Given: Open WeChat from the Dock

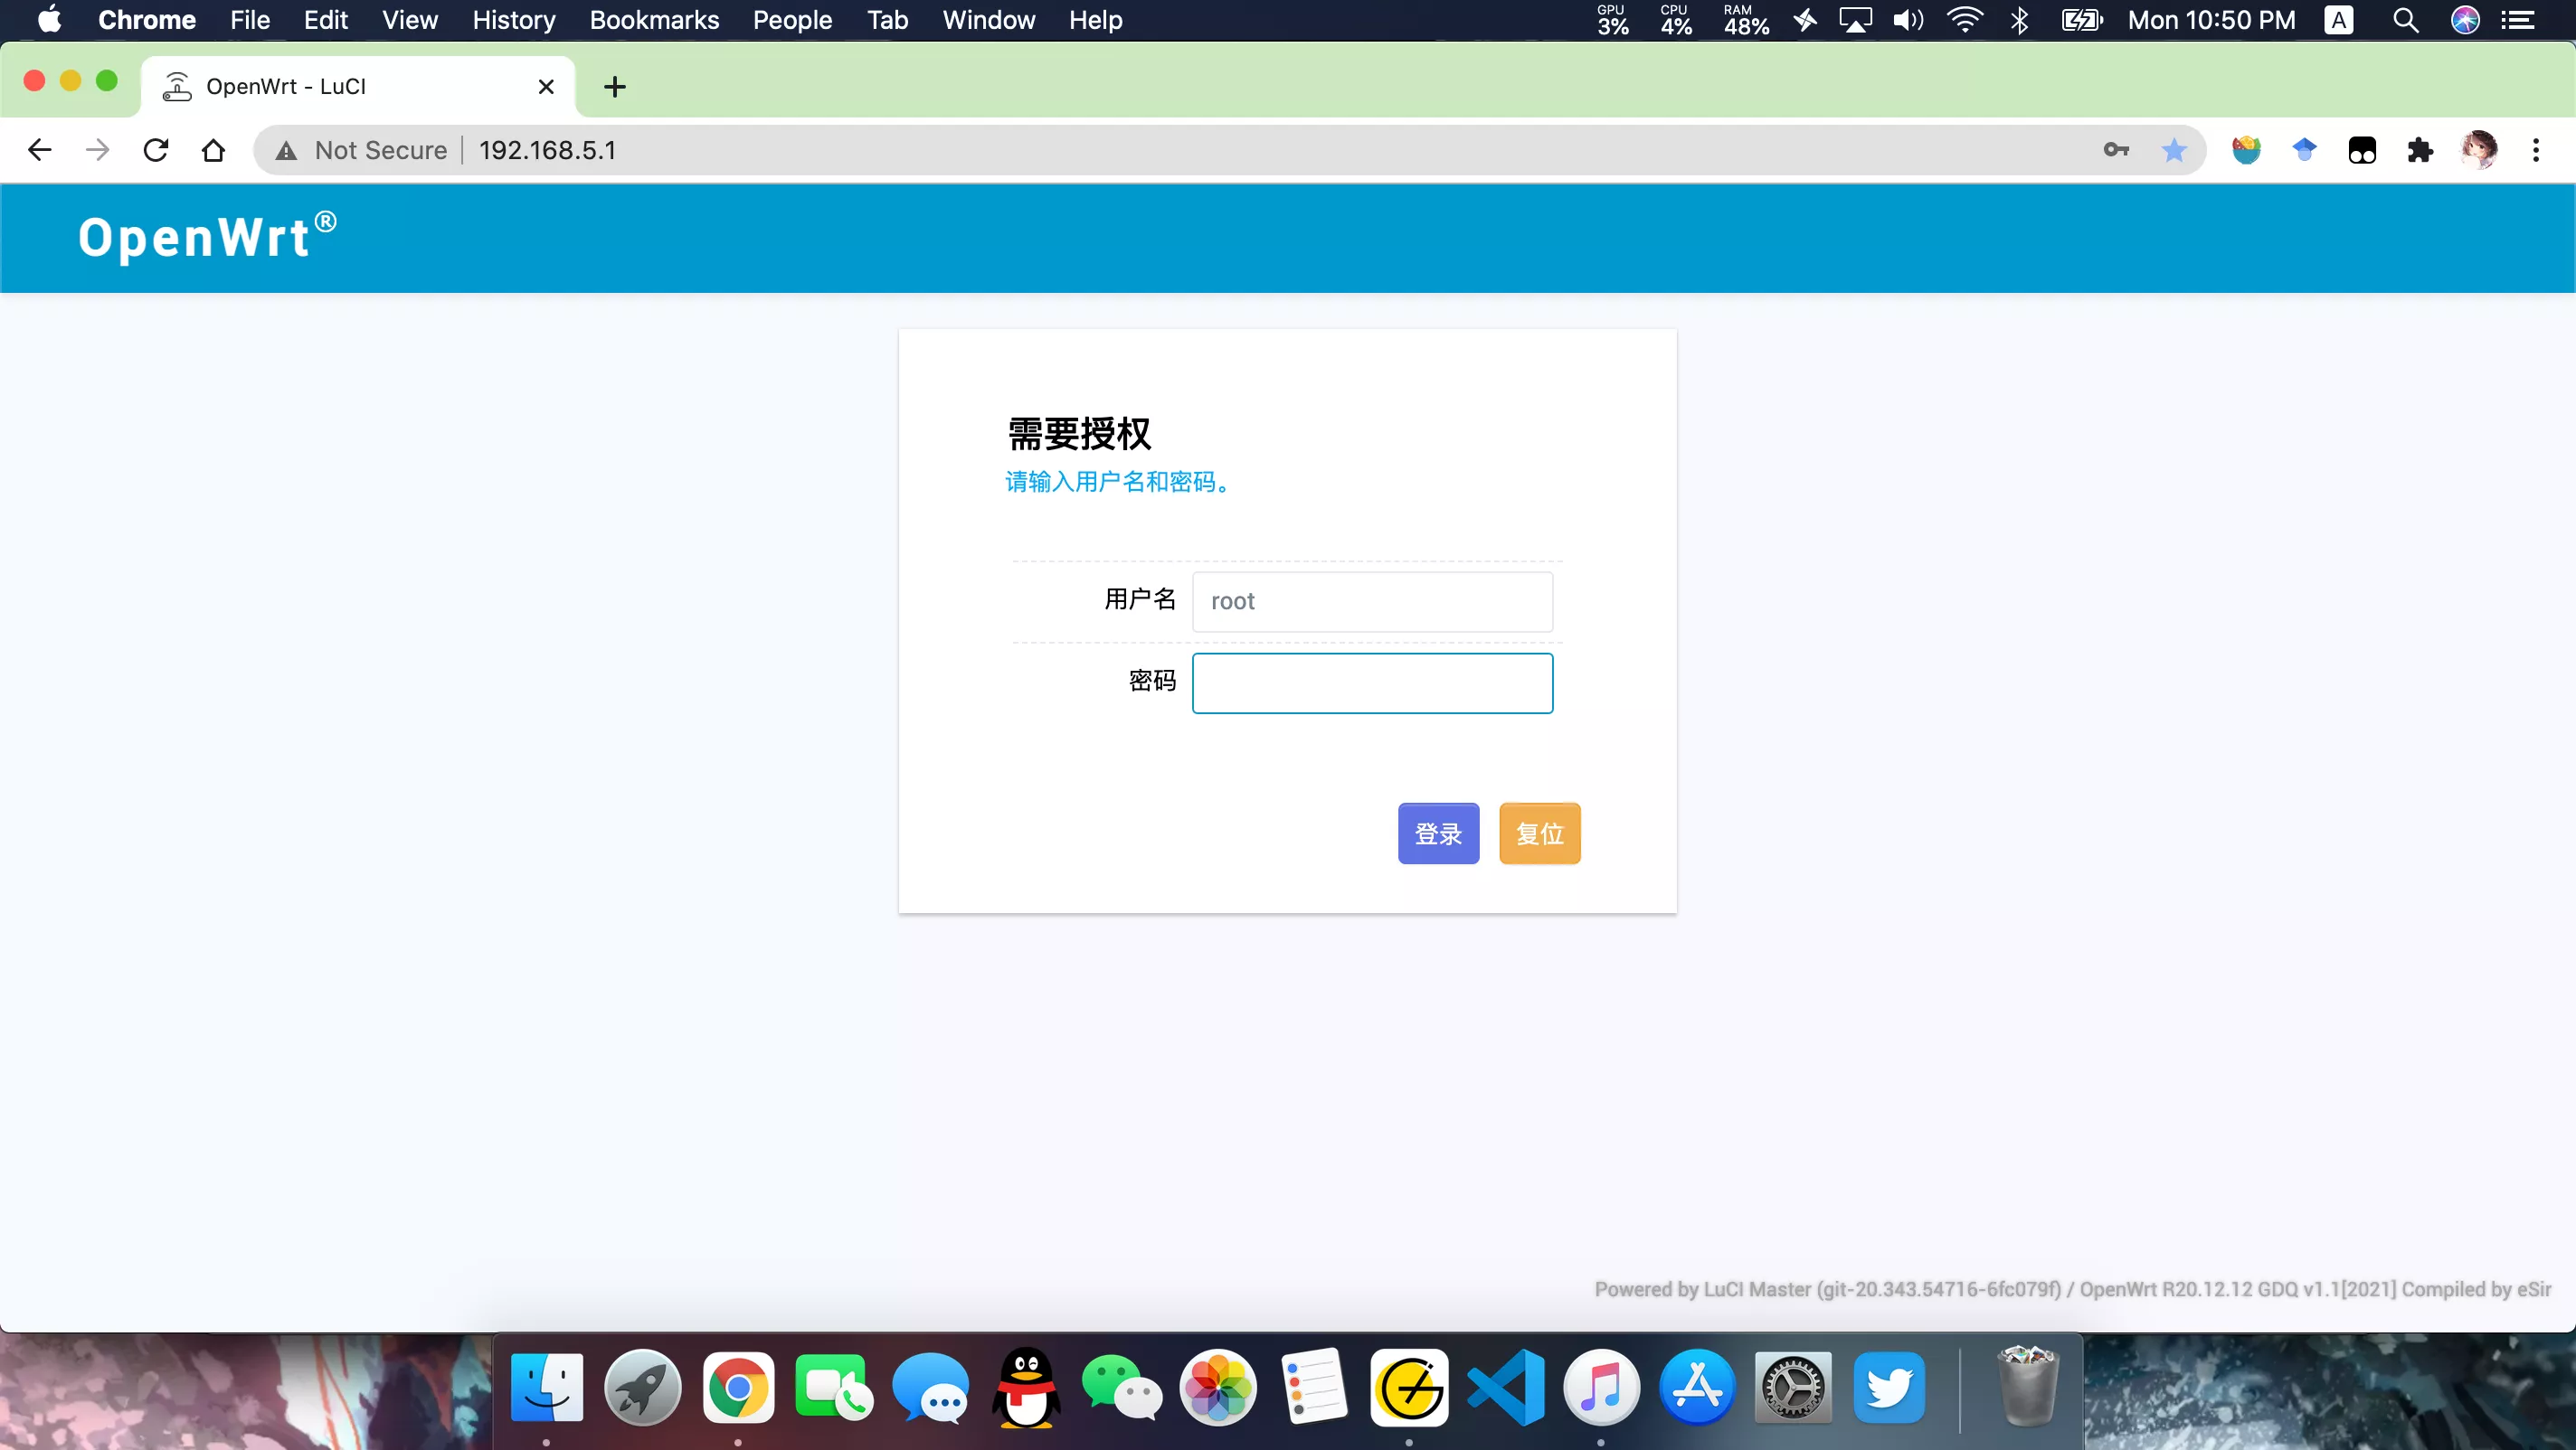Looking at the screenshot, I should [x=1122, y=1387].
